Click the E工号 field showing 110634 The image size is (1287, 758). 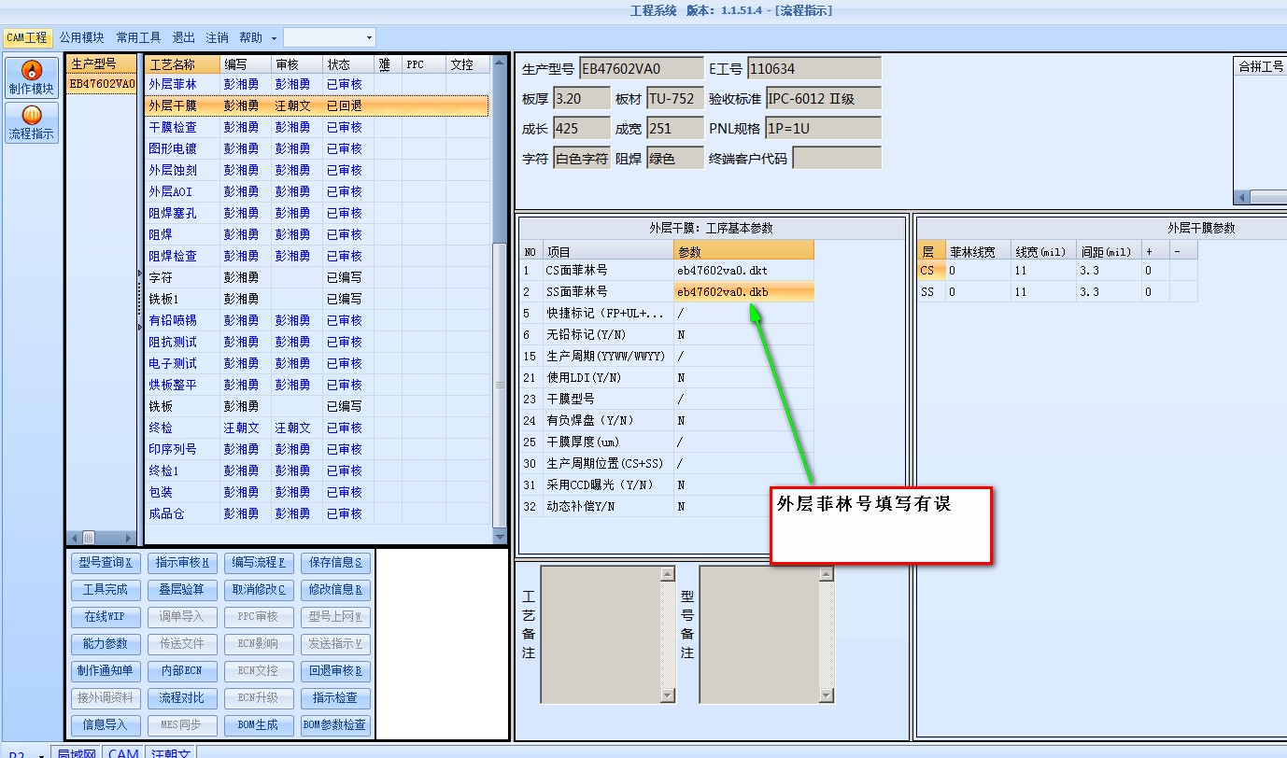point(813,68)
